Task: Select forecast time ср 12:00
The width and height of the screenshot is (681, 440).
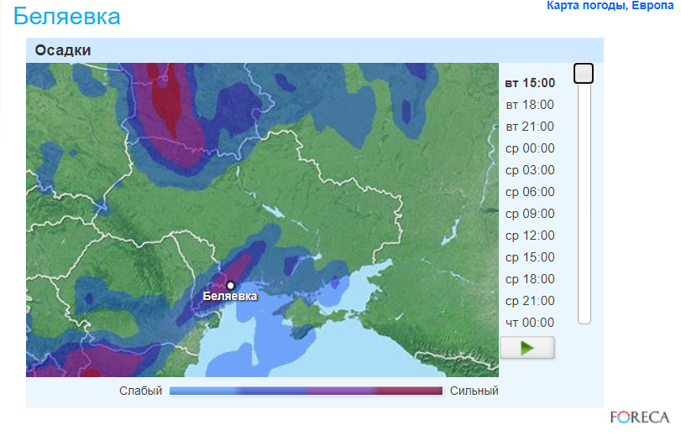Action: click(x=530, y=236)
